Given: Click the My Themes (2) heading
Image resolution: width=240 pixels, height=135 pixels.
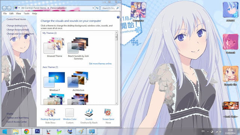Looking at the screenshot, I should click(x=49, y=33).
